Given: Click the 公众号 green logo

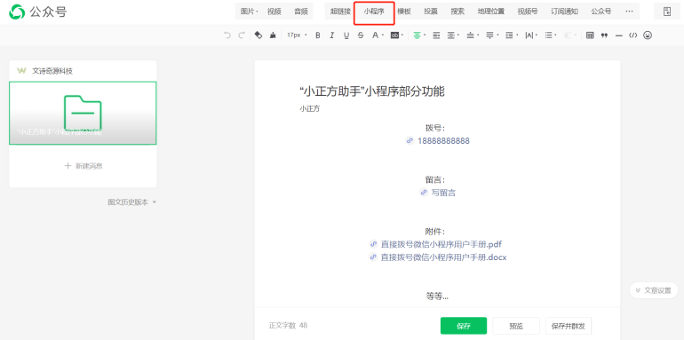Looking at the screenshot, I should tap(18, 12).
